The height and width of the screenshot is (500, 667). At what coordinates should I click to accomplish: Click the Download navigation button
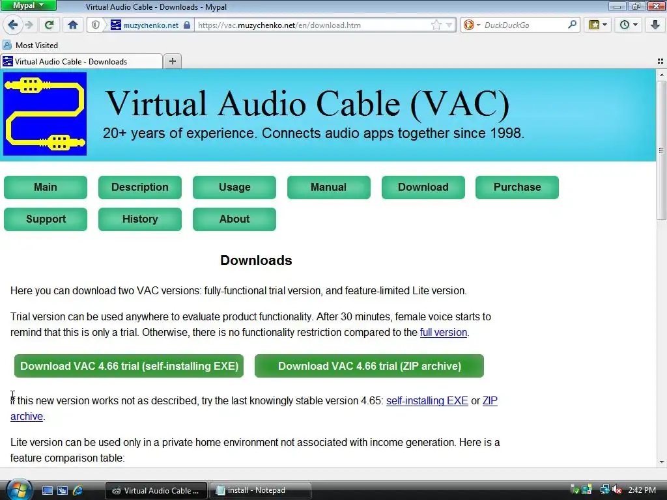(x=423, y=187)
